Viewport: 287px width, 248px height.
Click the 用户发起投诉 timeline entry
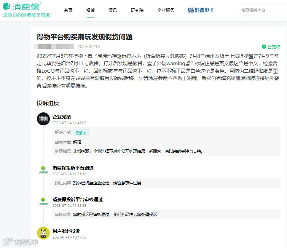pos(66,231)
